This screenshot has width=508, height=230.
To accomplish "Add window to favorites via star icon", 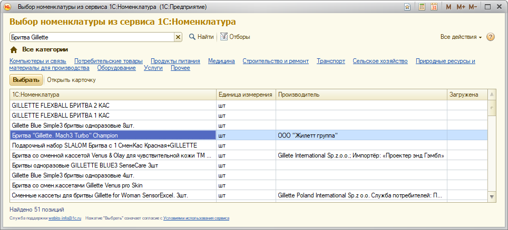I will tap(407, 7).
